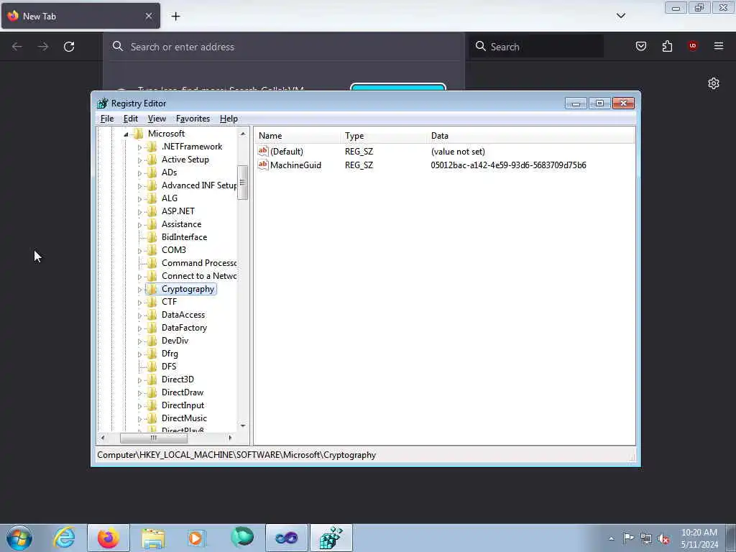Collapse the Microsoft tree node
Image resolution: width=736 pixels, height=552 pixels.
(x=126, y=134)
